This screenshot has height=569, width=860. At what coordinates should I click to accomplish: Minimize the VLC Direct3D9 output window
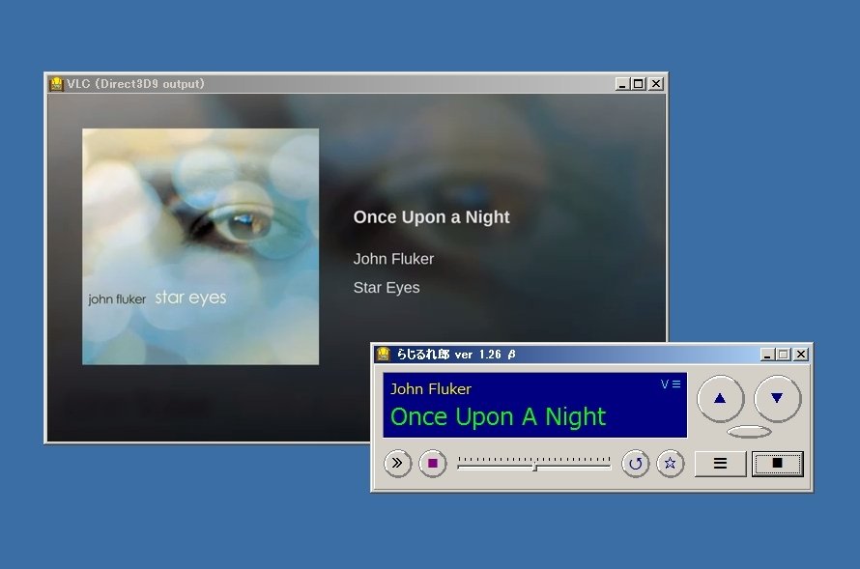(x=622, y=84)
